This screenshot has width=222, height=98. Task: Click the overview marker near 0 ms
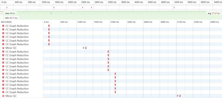pyautogui.click(x=7, y=7)
